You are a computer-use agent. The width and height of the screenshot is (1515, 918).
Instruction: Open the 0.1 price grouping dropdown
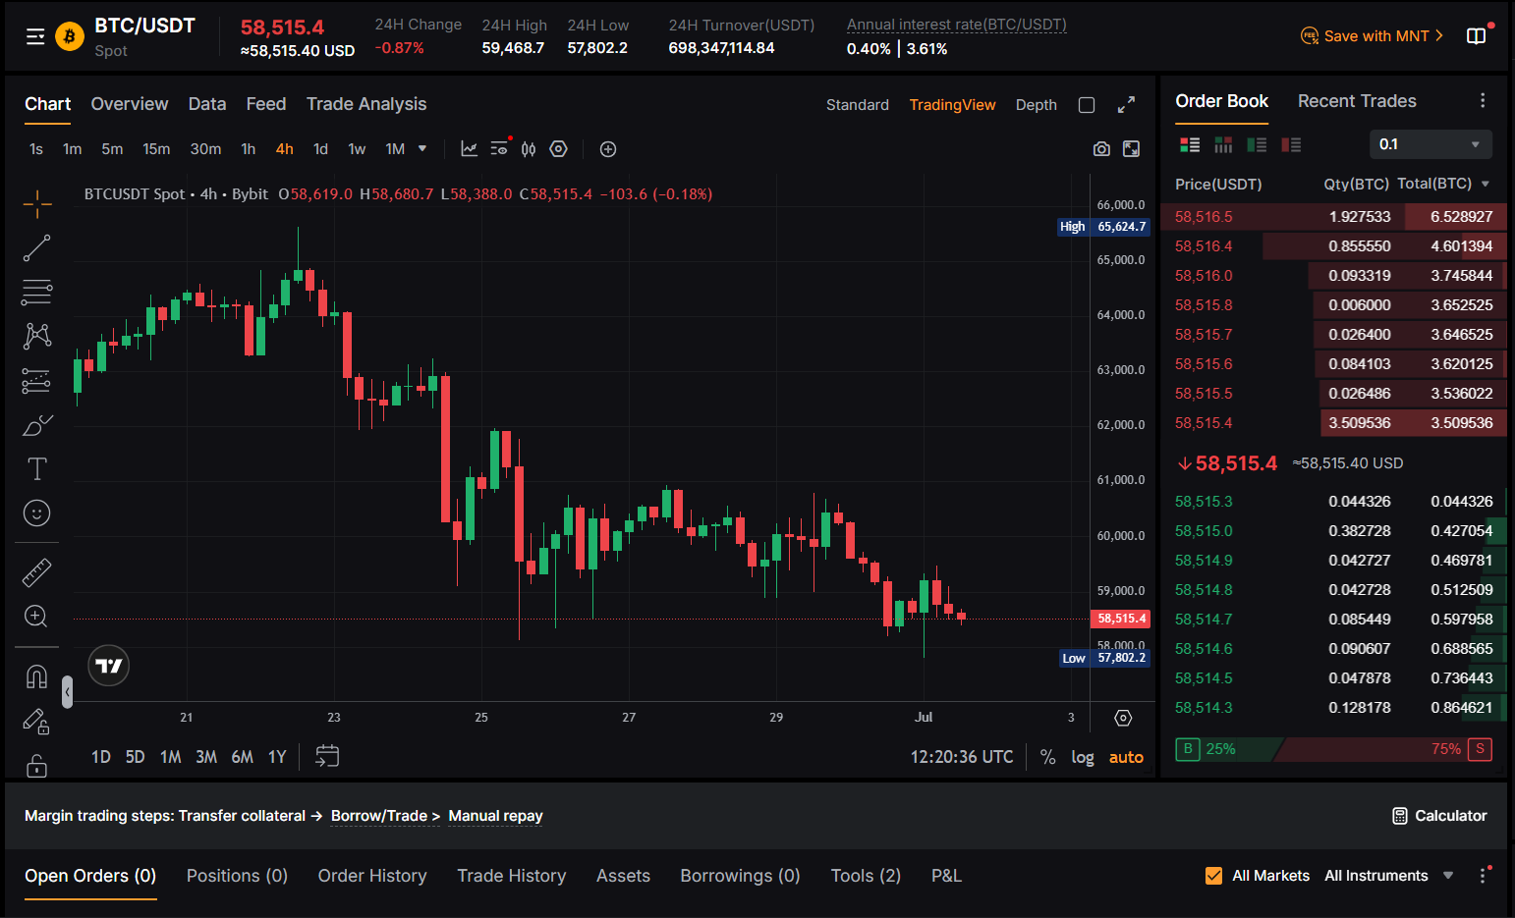(1431, 144)
